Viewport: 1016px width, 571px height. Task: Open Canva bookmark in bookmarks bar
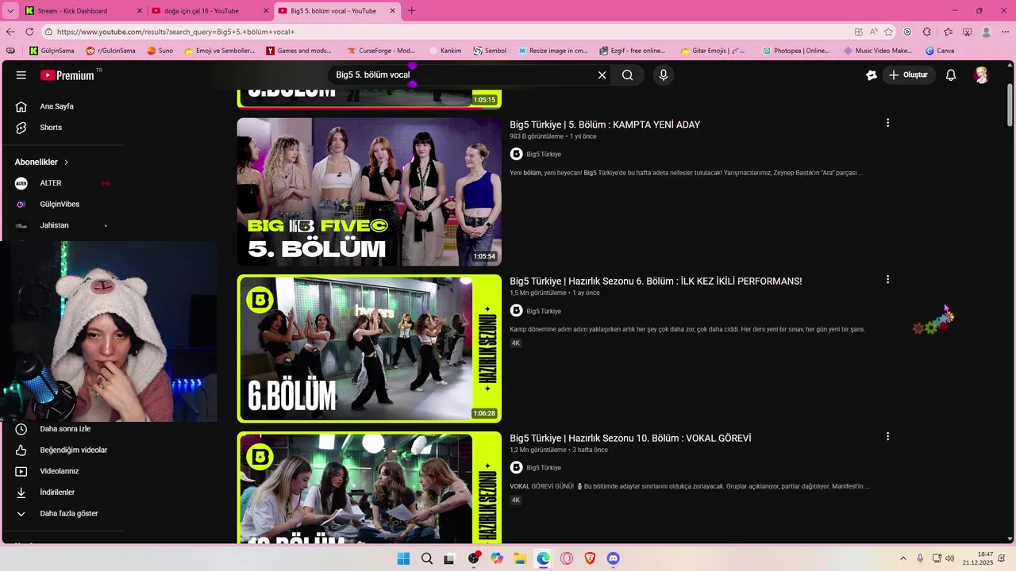click(939, 51)
